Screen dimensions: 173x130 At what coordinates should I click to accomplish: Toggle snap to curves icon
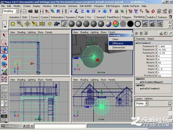(136, 11)
